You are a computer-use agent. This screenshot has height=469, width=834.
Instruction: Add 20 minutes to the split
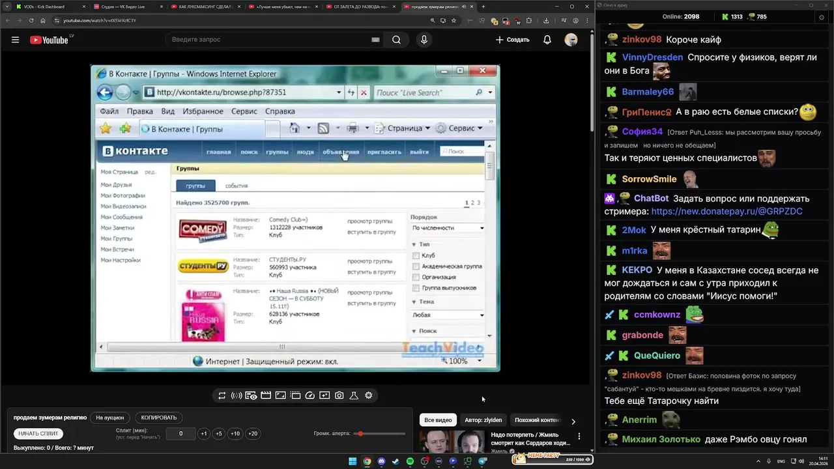(x=253, y=434)
